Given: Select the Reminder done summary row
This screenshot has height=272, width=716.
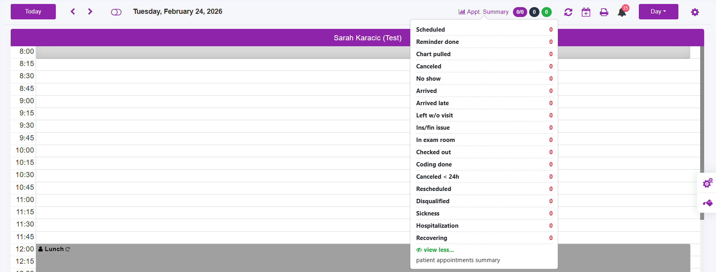Looking at the screenshot, I should 484,42.
